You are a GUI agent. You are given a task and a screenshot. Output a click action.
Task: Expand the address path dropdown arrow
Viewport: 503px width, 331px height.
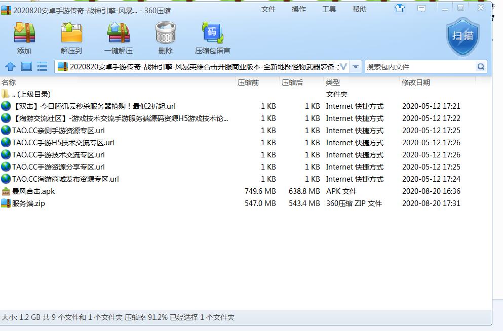point(356,67)
